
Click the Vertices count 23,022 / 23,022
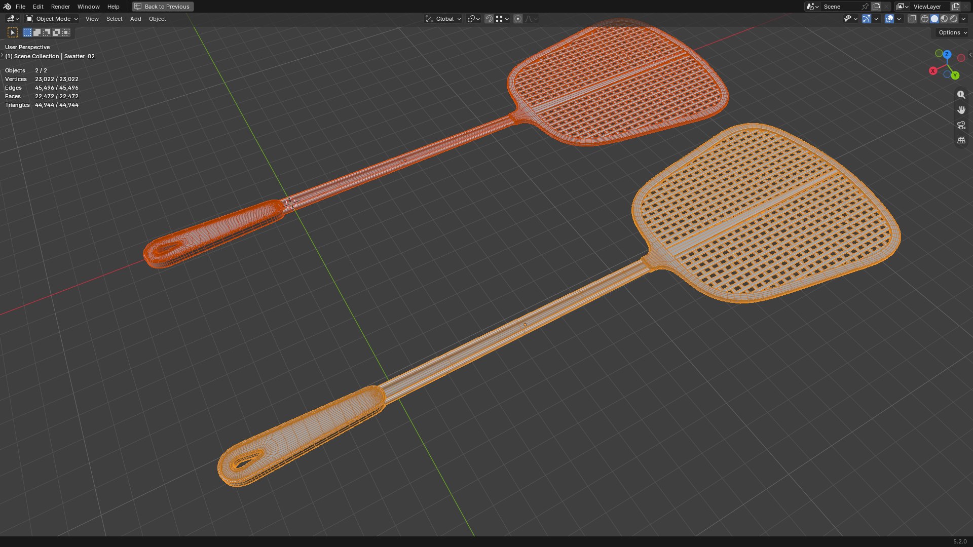click(57, 79)
